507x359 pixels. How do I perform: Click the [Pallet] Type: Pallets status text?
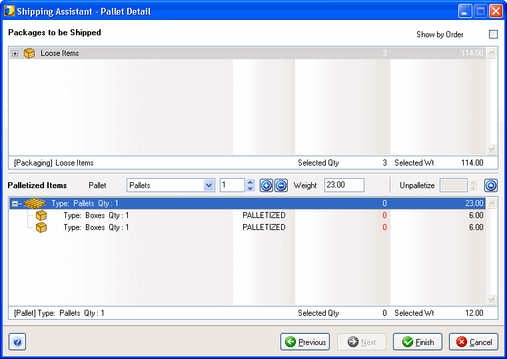[x=59, y=313]
